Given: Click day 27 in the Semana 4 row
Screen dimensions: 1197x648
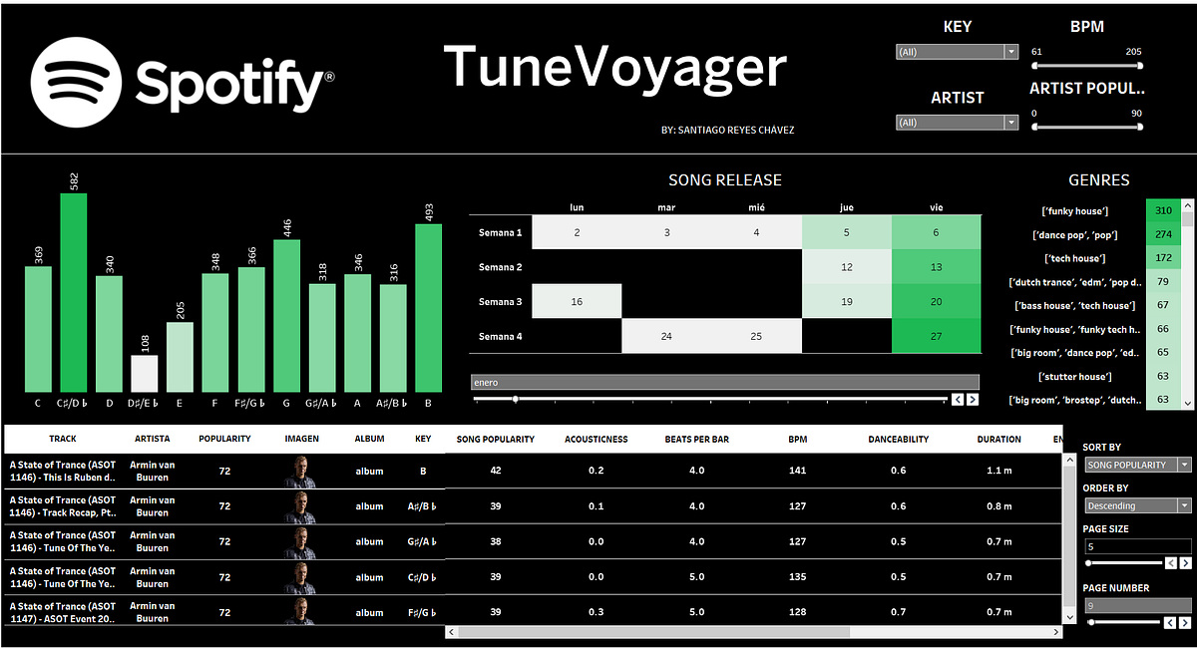Looking at the screenshot, I should click(x=936, y=336).
